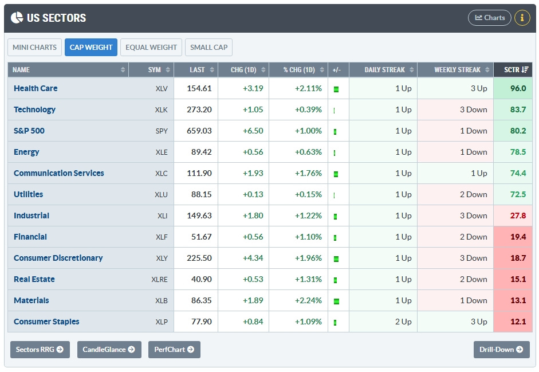
Task: Click the XLP symbol cell
Action: pos(162,322)
